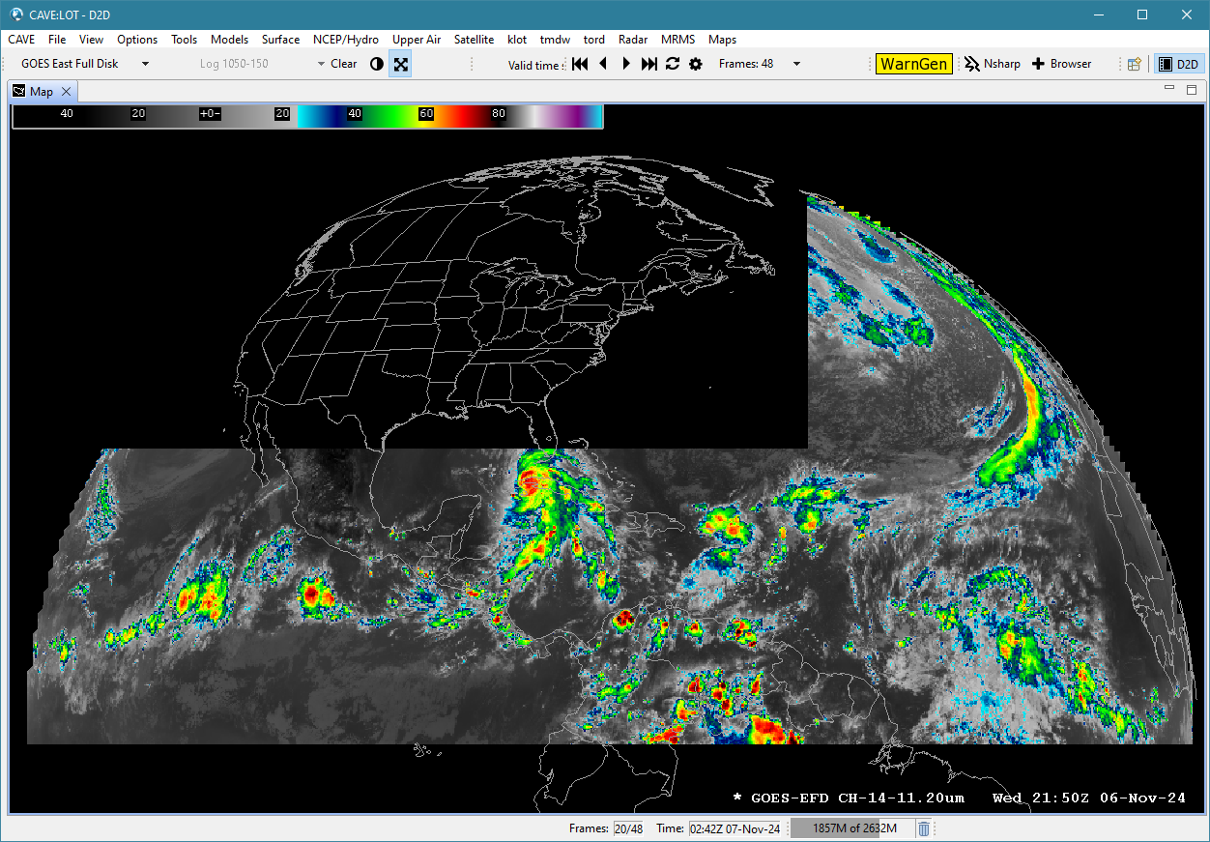Step forward one frame

click(626, 64)
